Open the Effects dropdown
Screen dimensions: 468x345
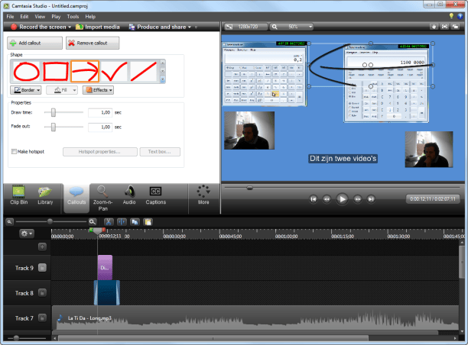coord(98,90)
